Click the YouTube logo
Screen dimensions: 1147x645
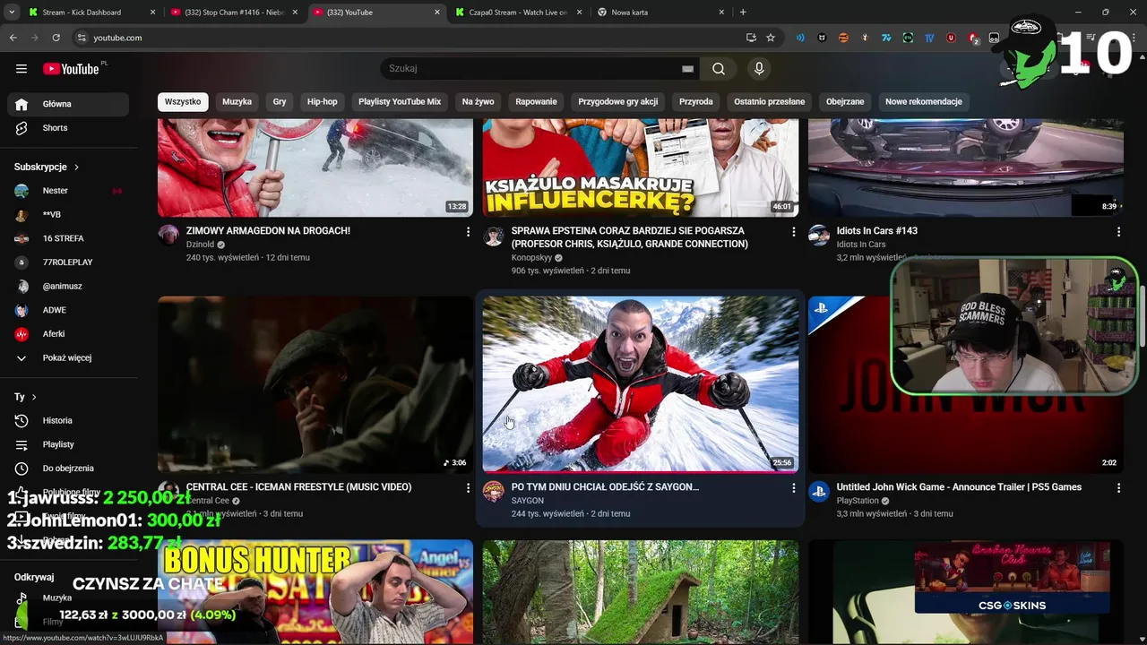click(71, 69)
